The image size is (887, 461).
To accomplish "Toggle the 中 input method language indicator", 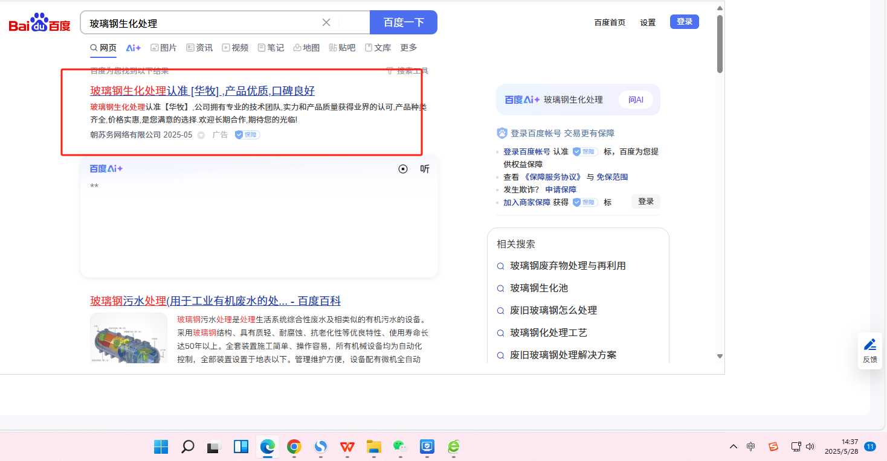I will [750, 447].
